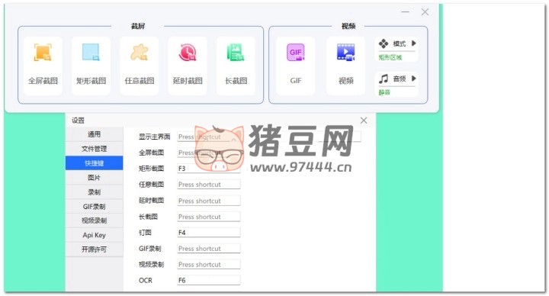Go to the Recording (录制) tab
This screenshot has width=549, height=296.
point(95,192)
